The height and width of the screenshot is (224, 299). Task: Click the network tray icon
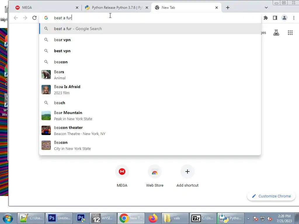tap(263, 219)
